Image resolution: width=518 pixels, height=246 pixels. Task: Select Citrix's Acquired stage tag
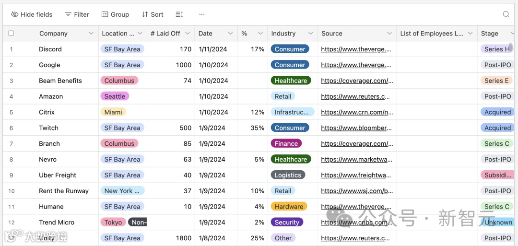497,112
